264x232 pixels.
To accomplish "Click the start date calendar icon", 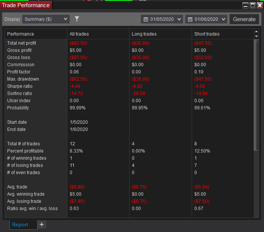I will 146,19.
